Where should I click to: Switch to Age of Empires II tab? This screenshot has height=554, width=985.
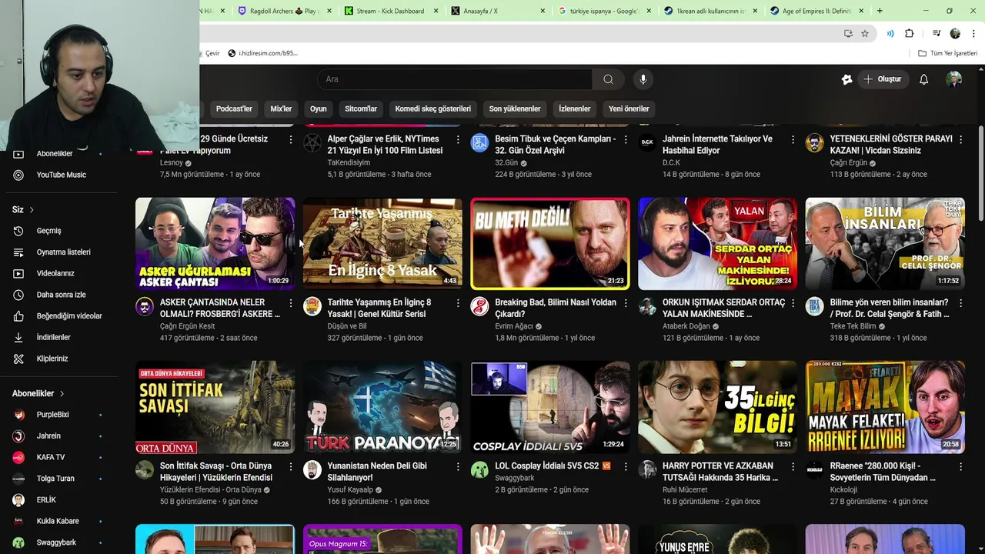point(816,11)
